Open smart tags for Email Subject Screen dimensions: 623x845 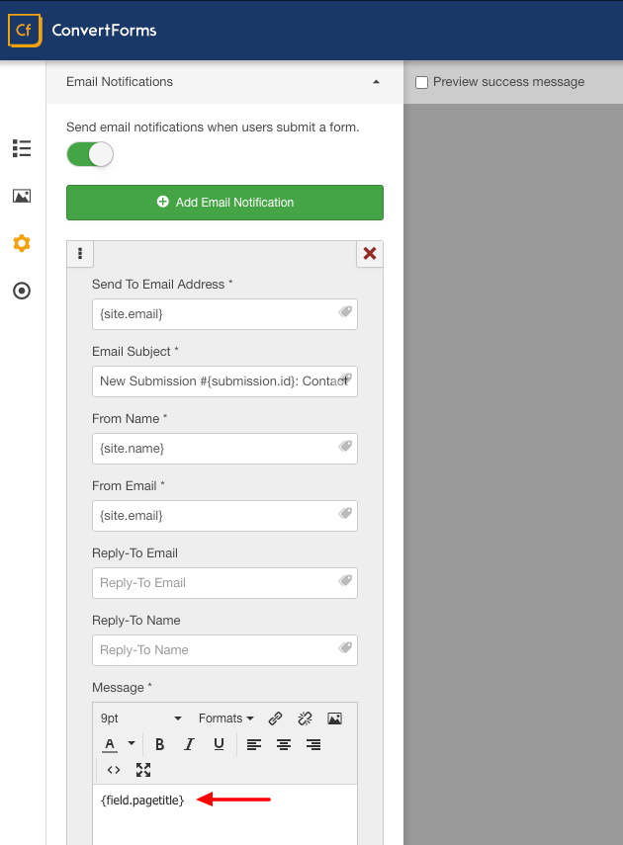point(346,379)
